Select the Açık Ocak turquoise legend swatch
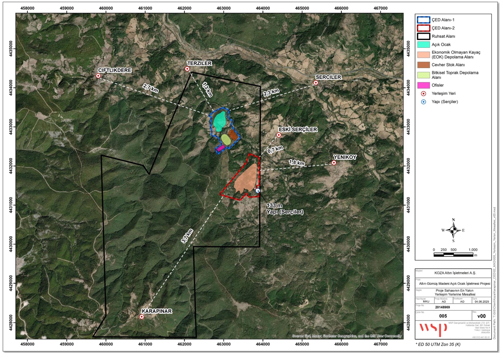Image resolution: width=500 pixels, height=353 pixels. tap(423, 44)
